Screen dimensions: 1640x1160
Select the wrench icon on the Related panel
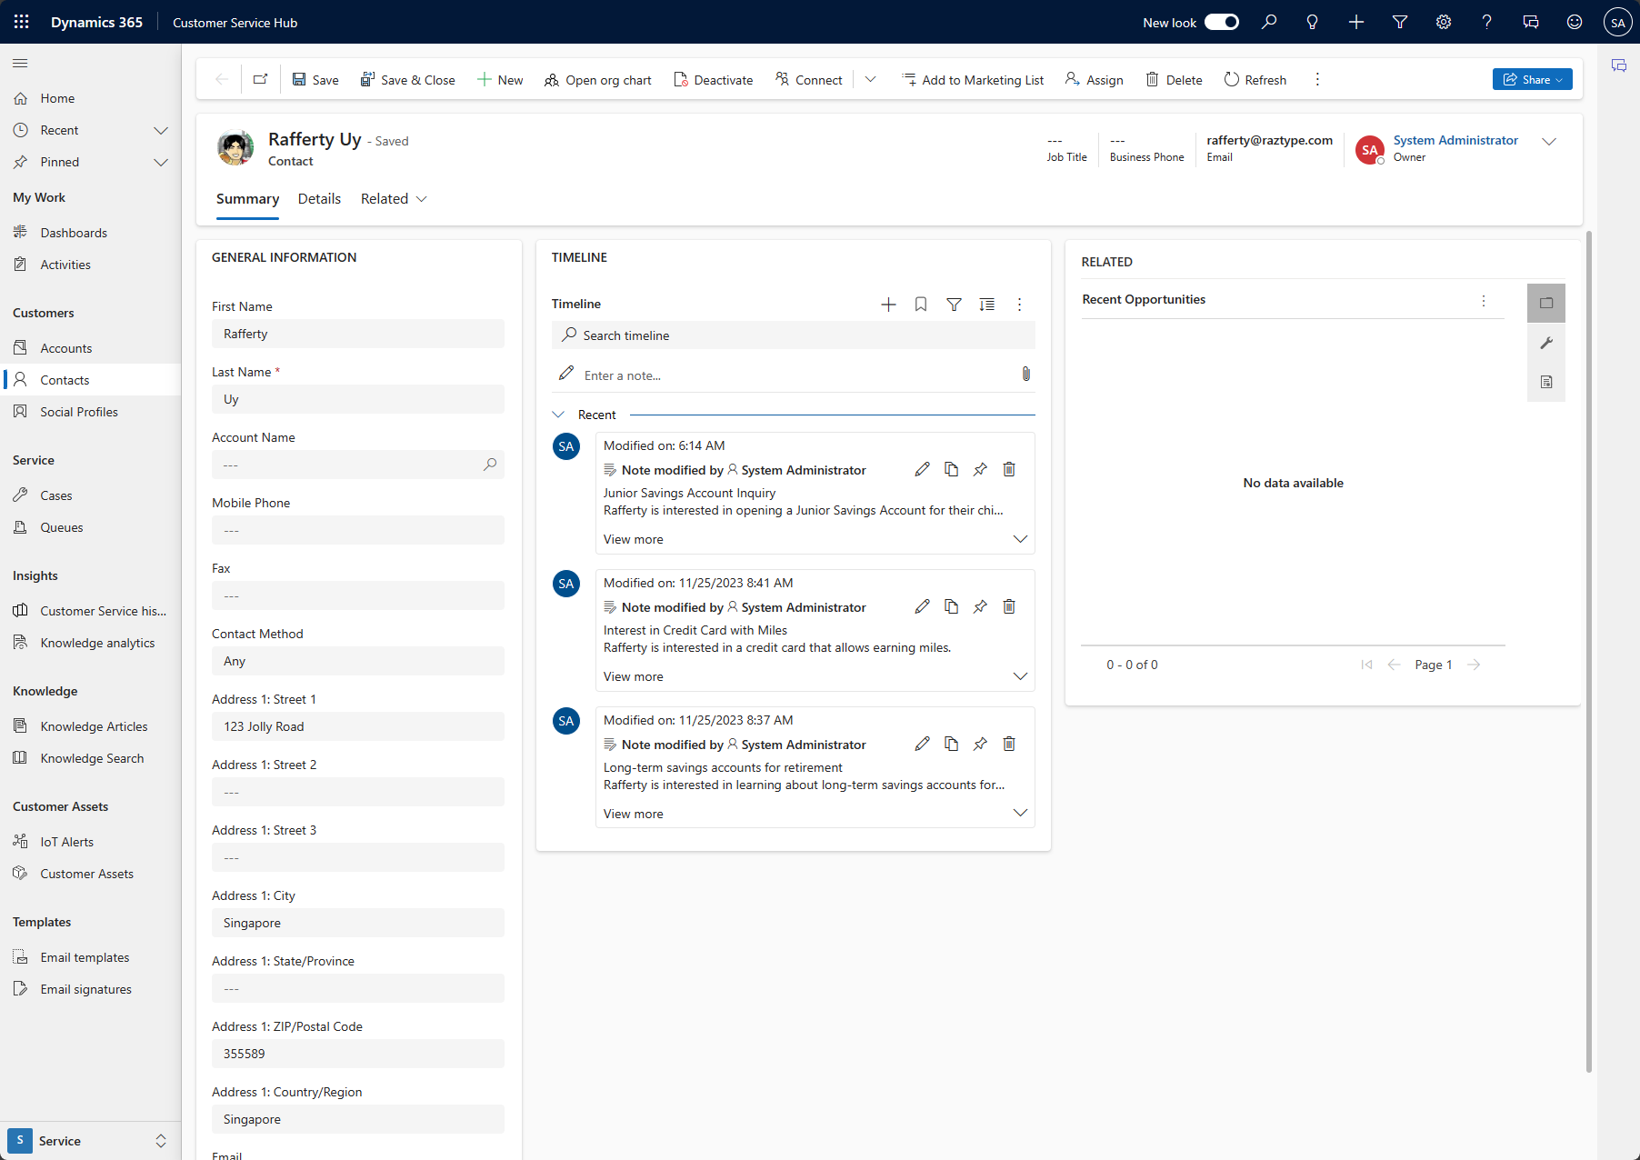click(x=1545, y=343)
